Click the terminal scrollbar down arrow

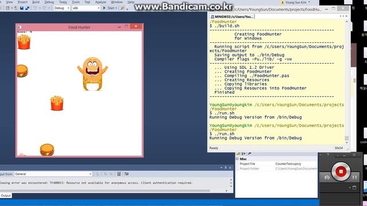[x=346, y=142]
